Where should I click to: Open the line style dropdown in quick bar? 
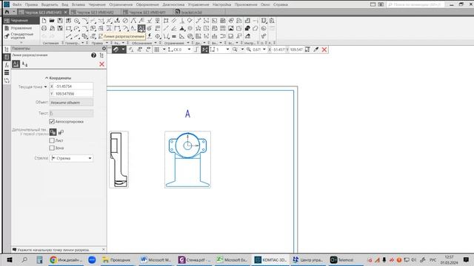(123, 50)
